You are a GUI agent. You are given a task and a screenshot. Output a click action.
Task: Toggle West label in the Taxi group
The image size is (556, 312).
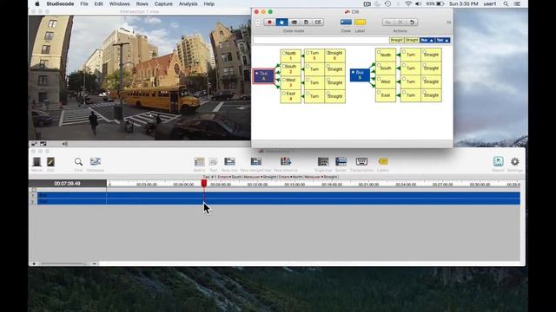point(291,82)
